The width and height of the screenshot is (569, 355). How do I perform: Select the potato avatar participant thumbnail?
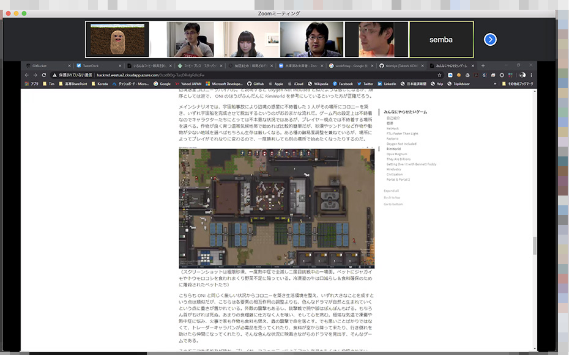point(117,40)
